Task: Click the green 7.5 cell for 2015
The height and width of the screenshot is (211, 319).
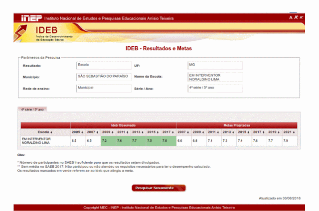Action: [154, 141]
